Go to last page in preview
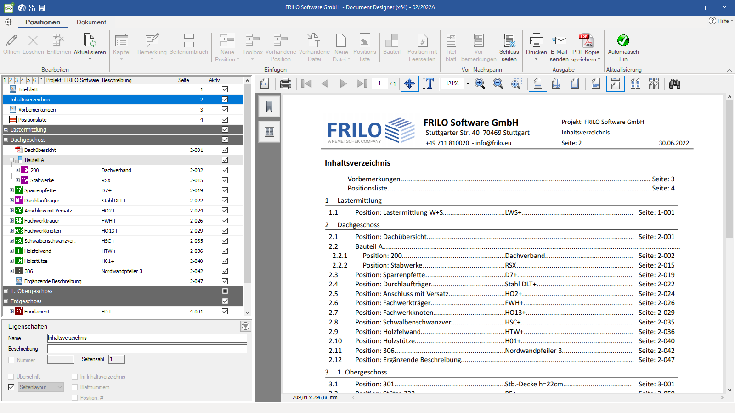Screen dimensions: 735x413 [x=362, y=84]
